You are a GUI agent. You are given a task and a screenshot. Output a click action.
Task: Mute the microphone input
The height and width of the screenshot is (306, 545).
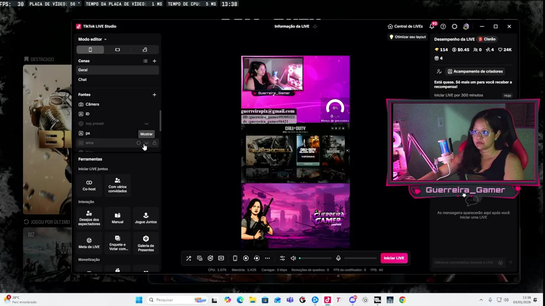[338, 258]
